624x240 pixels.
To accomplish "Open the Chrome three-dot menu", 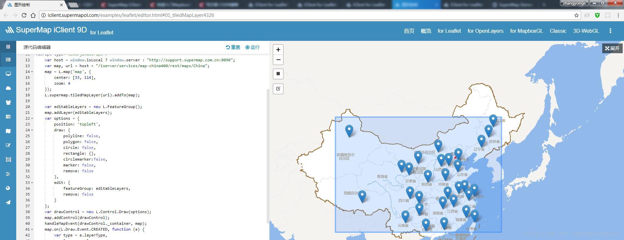I will tap(618, 15).
